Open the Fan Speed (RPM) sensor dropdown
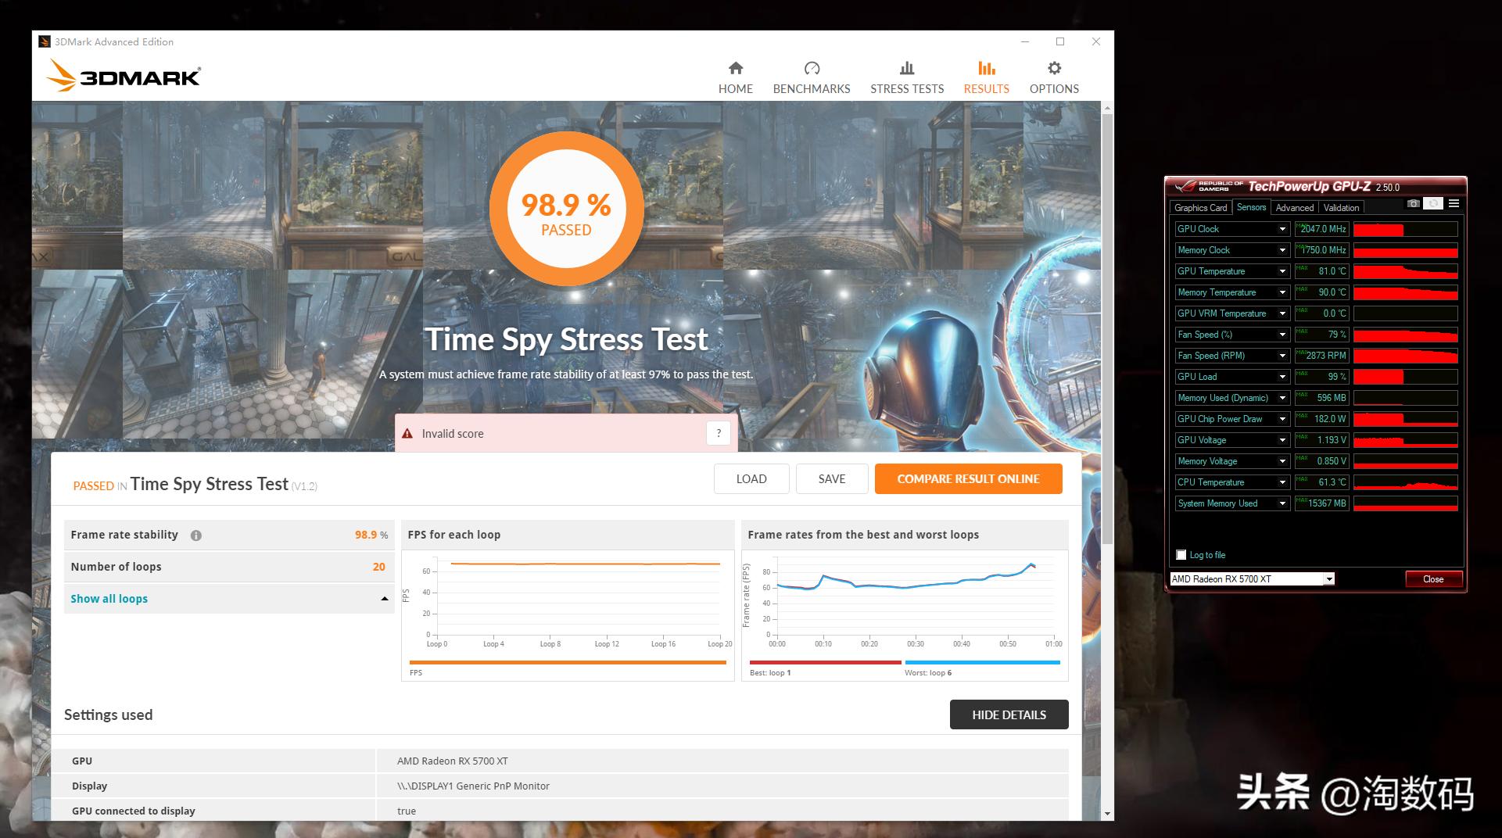 tap(1282, 356)
